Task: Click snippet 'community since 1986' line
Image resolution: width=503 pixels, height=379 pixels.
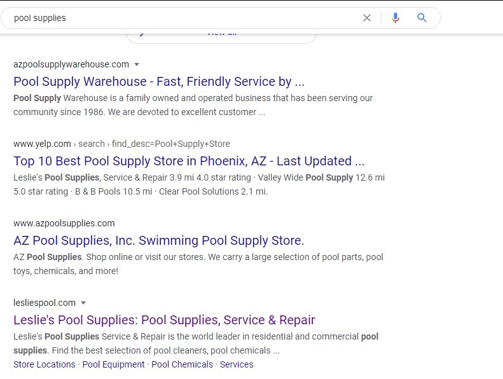Action: [x=139, y=112]
